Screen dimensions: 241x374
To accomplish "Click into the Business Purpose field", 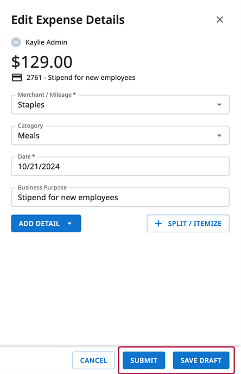I will click(x=120, y=197).
